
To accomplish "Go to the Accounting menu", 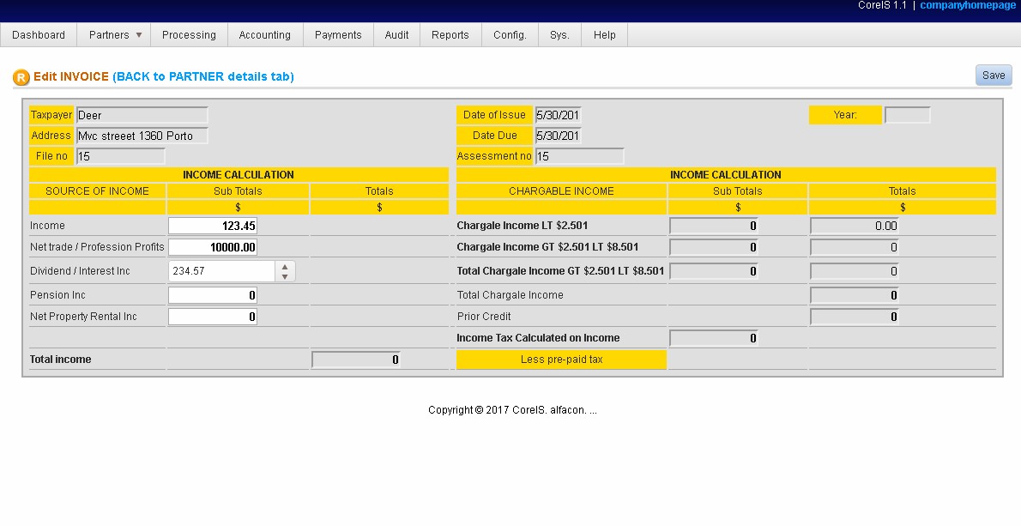I will tap(264, 35).
